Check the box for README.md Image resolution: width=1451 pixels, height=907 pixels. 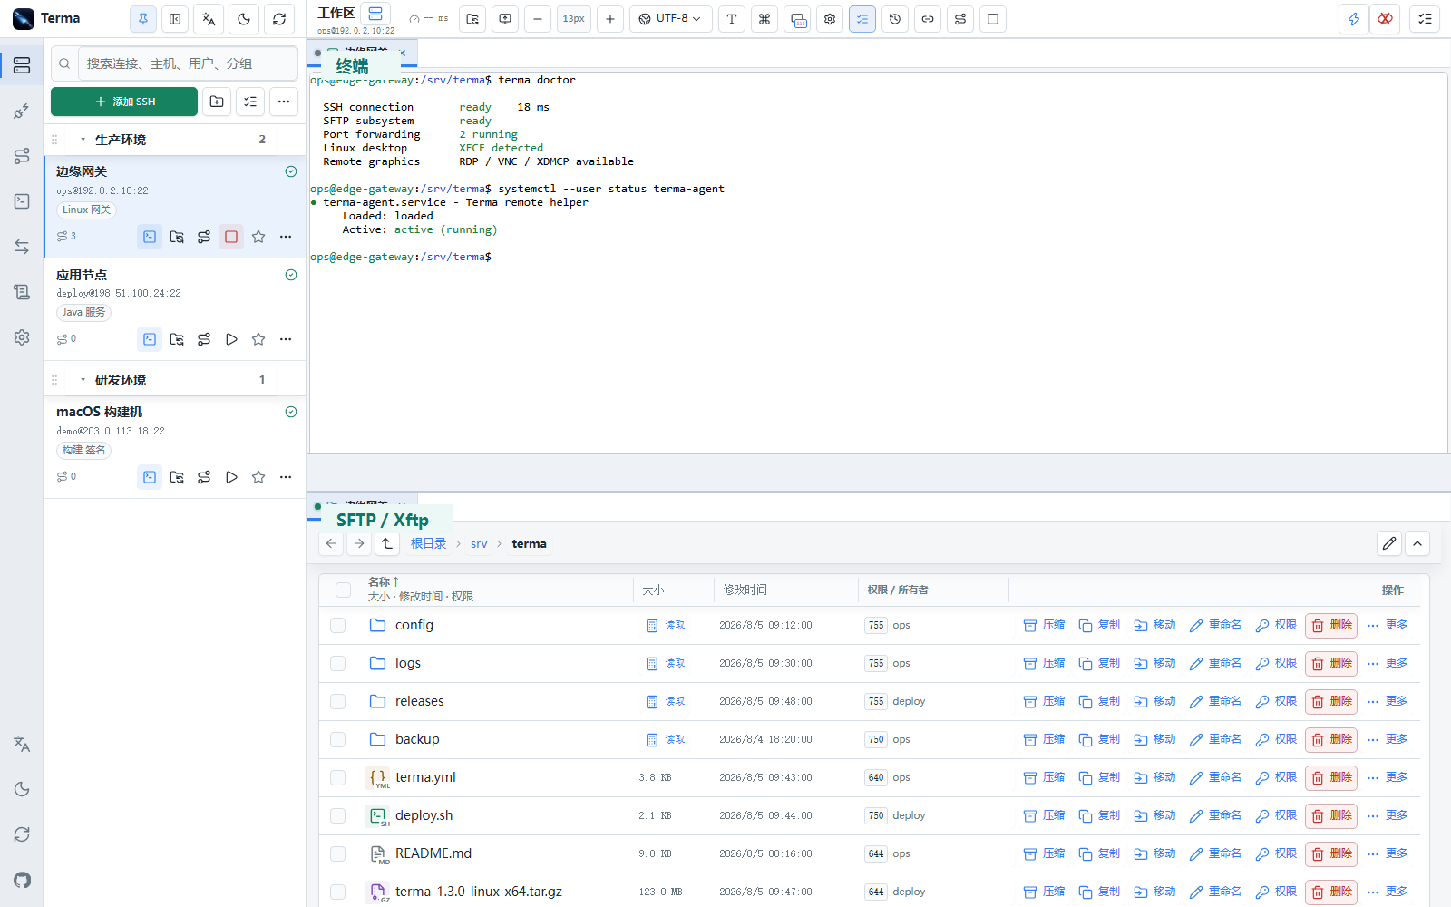pos(338,854)
